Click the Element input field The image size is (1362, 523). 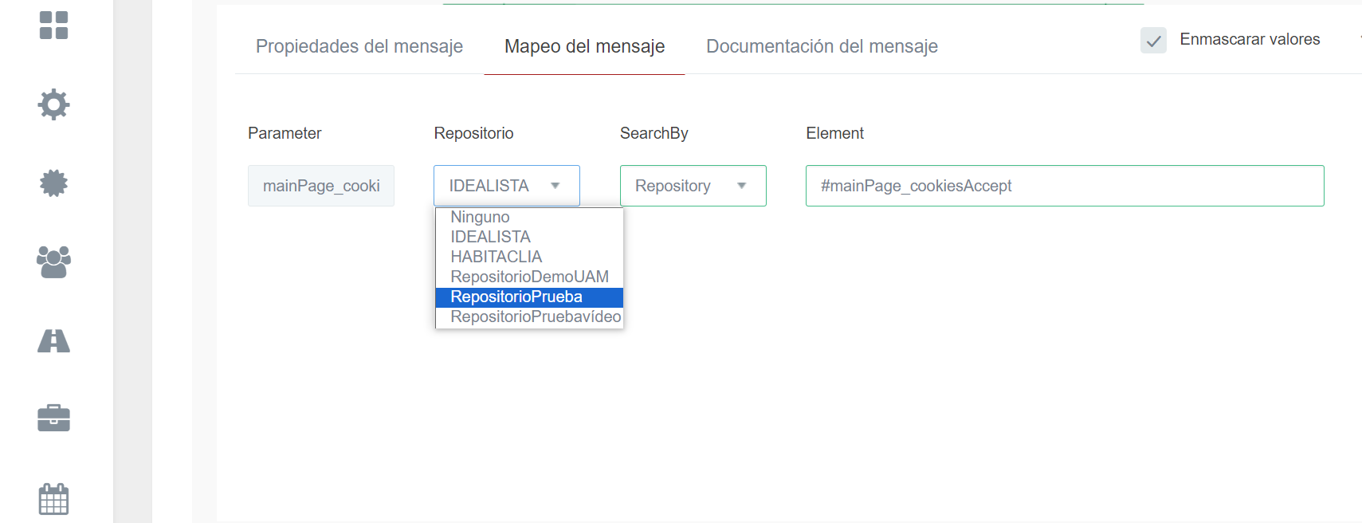(x=1064, y=186)
